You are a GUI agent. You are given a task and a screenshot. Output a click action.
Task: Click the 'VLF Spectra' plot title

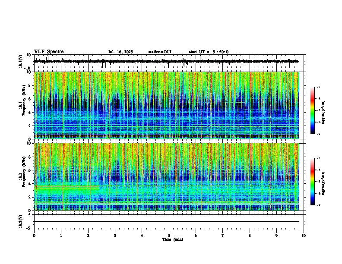49,52
